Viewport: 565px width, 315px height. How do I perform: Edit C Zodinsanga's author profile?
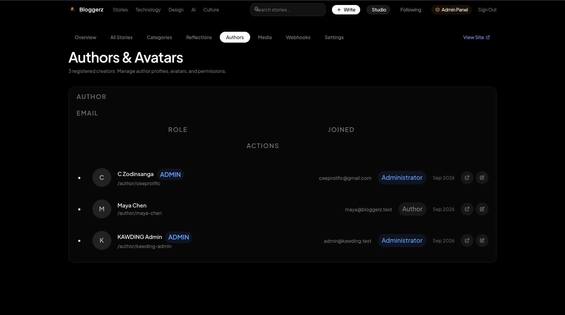pos(482,177)
